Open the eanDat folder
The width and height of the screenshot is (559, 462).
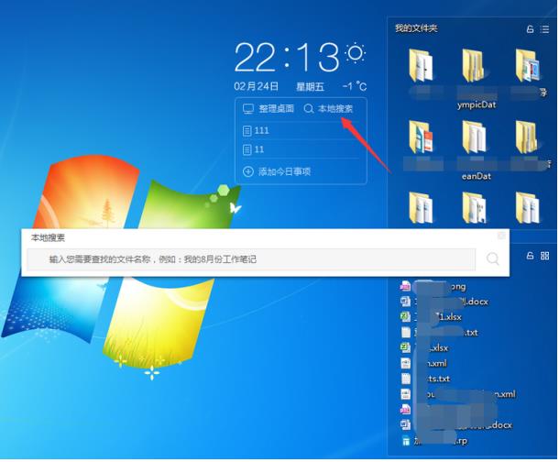[x=476, y=150]
